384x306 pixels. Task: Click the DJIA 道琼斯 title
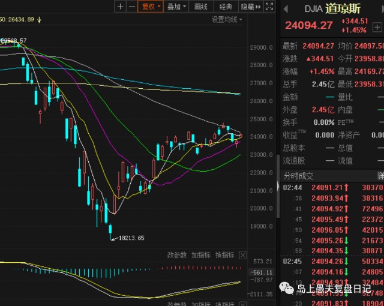click(332, 9)
